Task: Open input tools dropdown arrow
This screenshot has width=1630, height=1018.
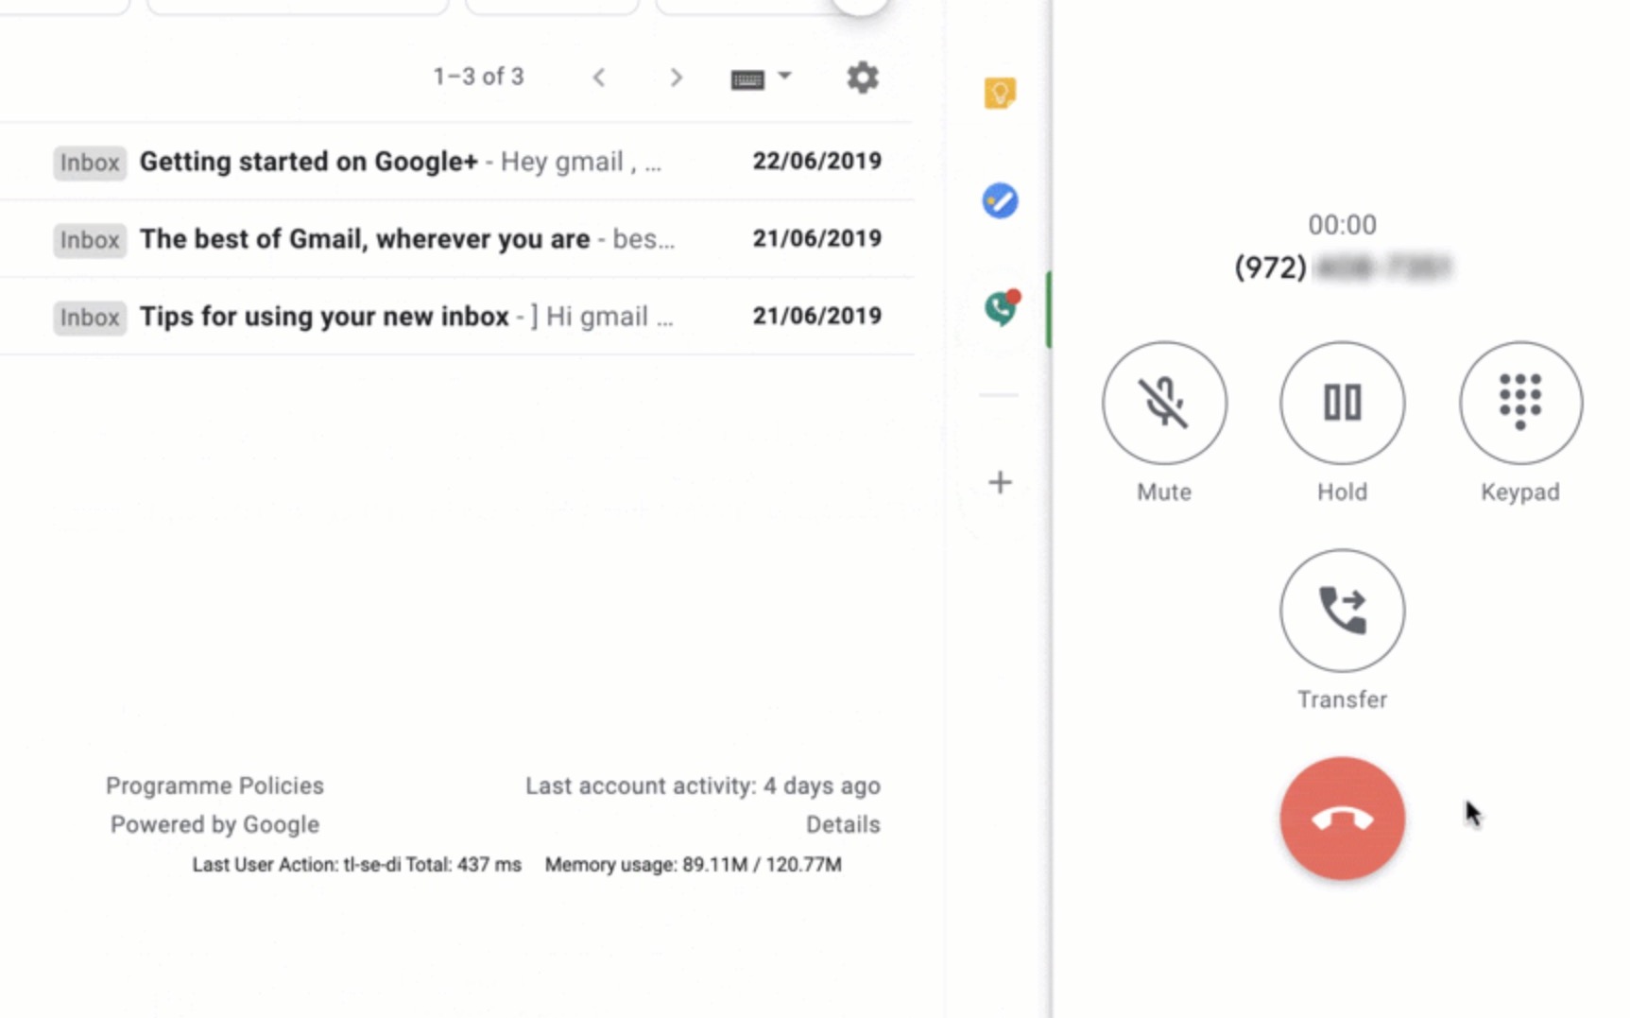Action: point(784,75)
